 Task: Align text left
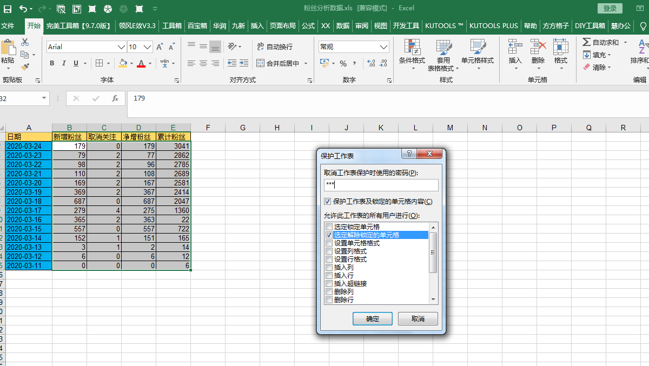click(191, 63)
